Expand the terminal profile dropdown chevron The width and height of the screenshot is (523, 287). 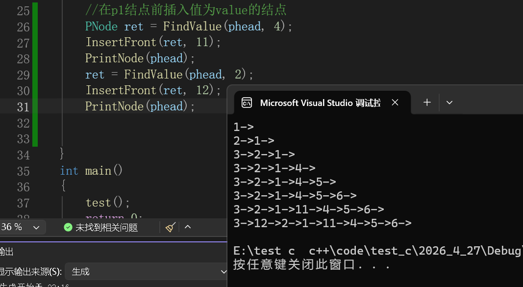pos(449,103)
